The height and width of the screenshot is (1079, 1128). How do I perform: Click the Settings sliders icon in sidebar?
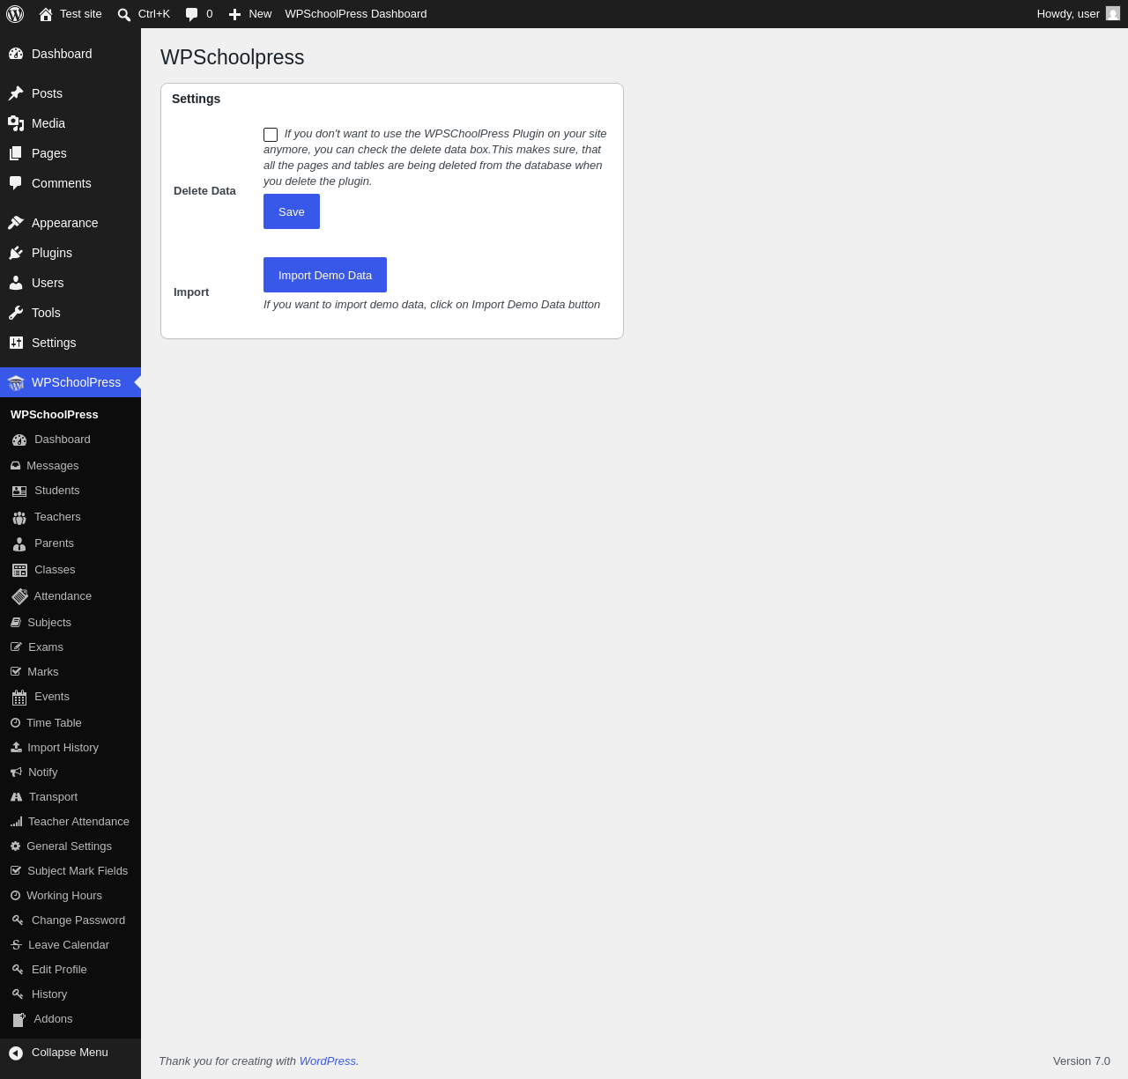(16, 343)
